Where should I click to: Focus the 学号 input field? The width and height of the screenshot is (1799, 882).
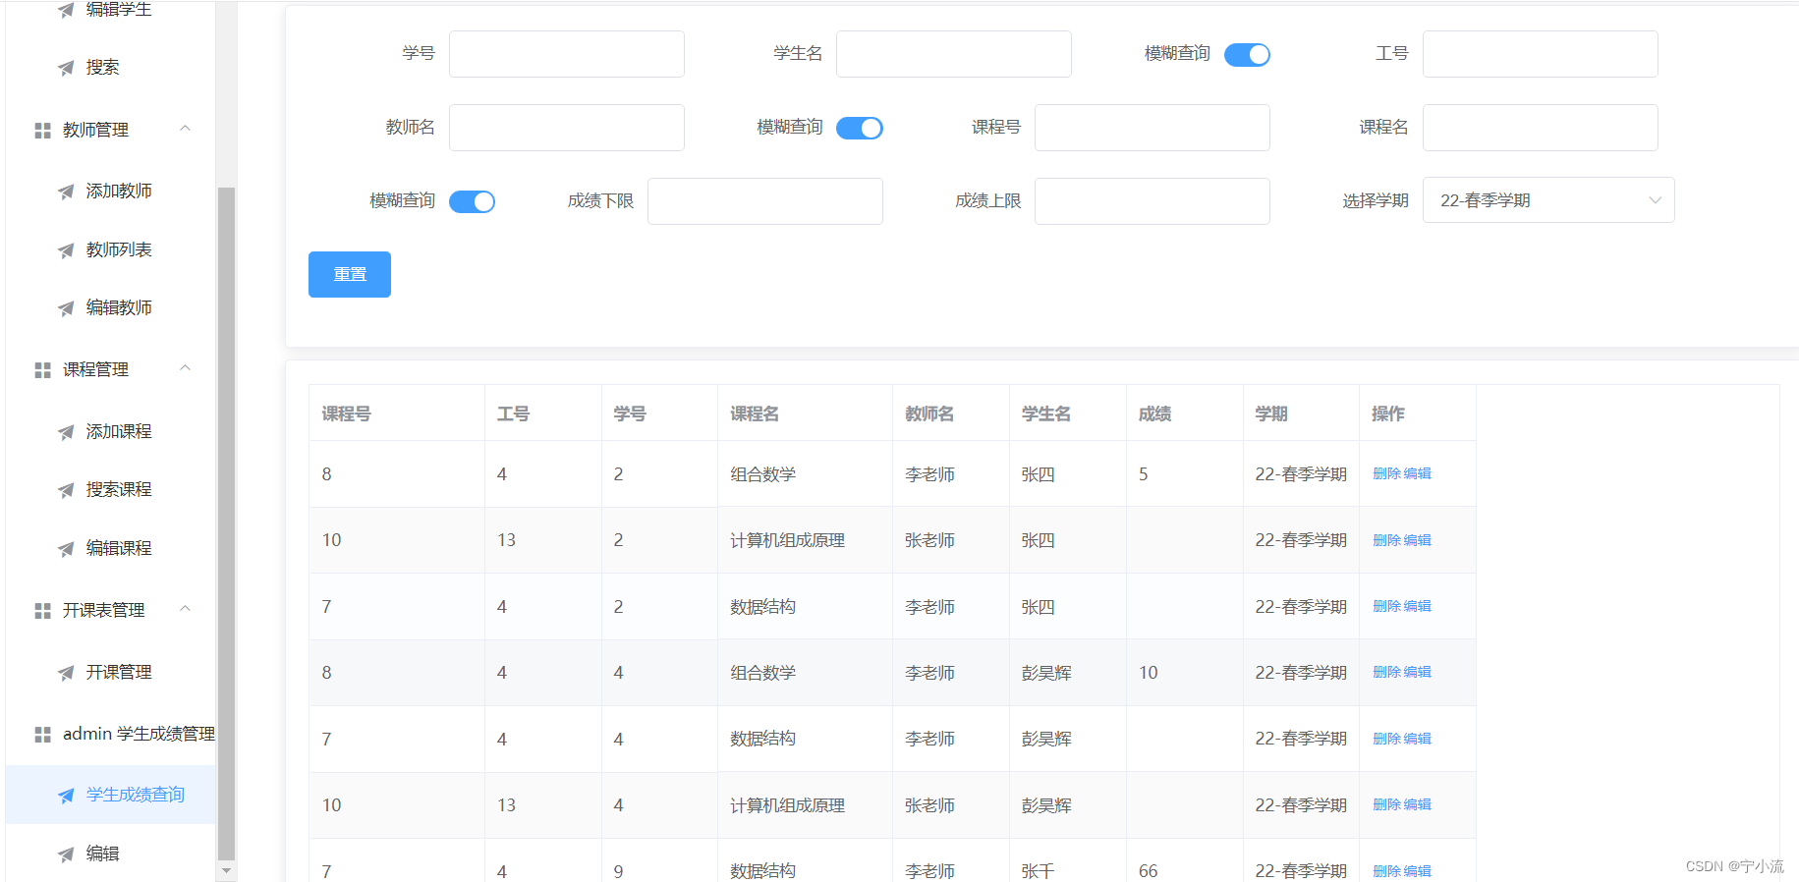coord(567,54)
